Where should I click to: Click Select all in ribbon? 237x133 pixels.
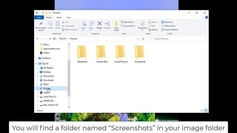(x=167, y=22)
